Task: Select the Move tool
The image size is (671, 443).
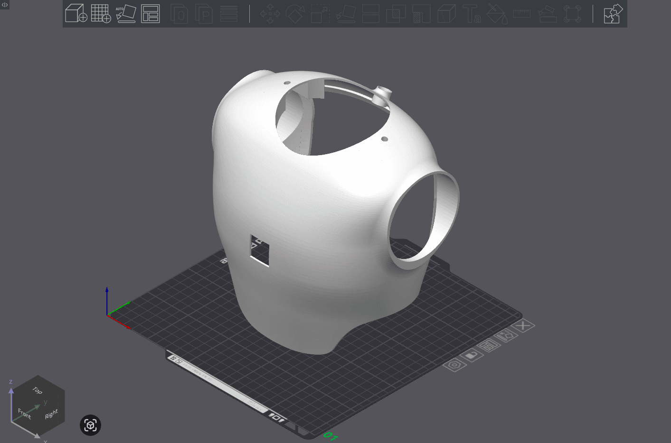Action: (270, 14)
